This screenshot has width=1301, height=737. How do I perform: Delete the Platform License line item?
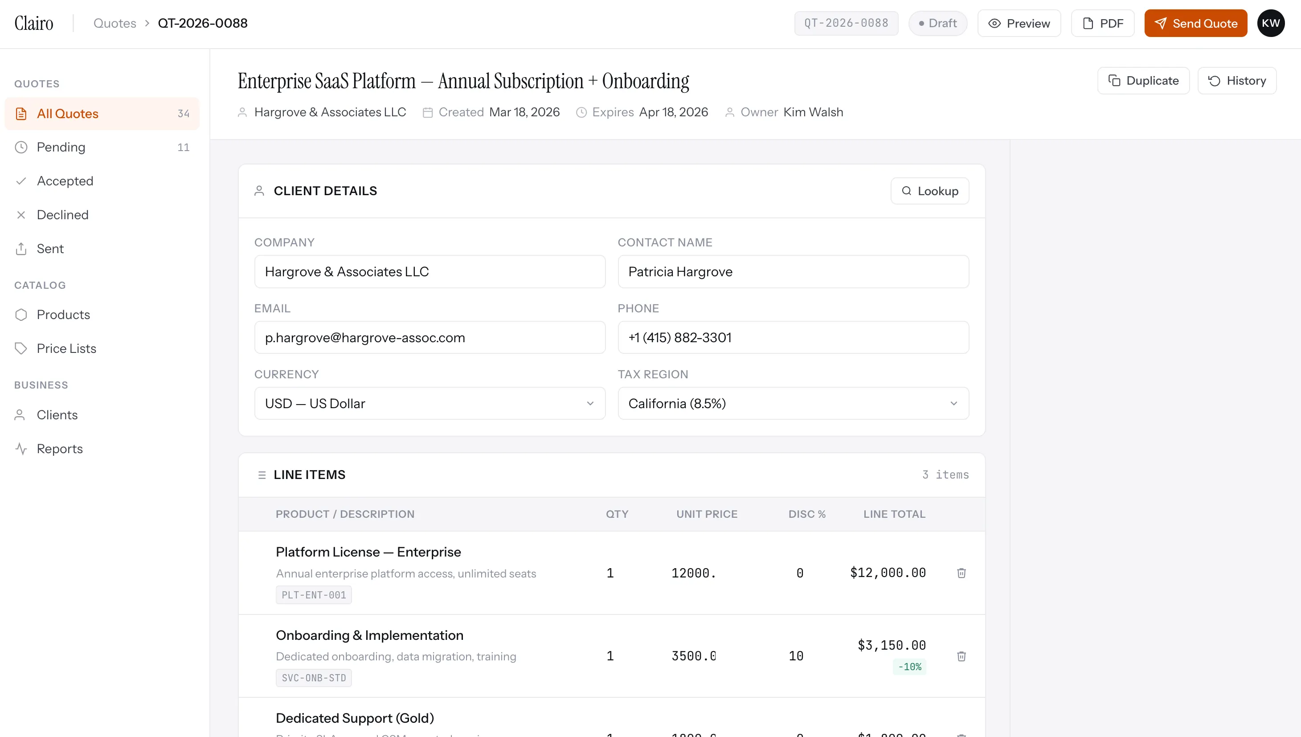(961, 573)
